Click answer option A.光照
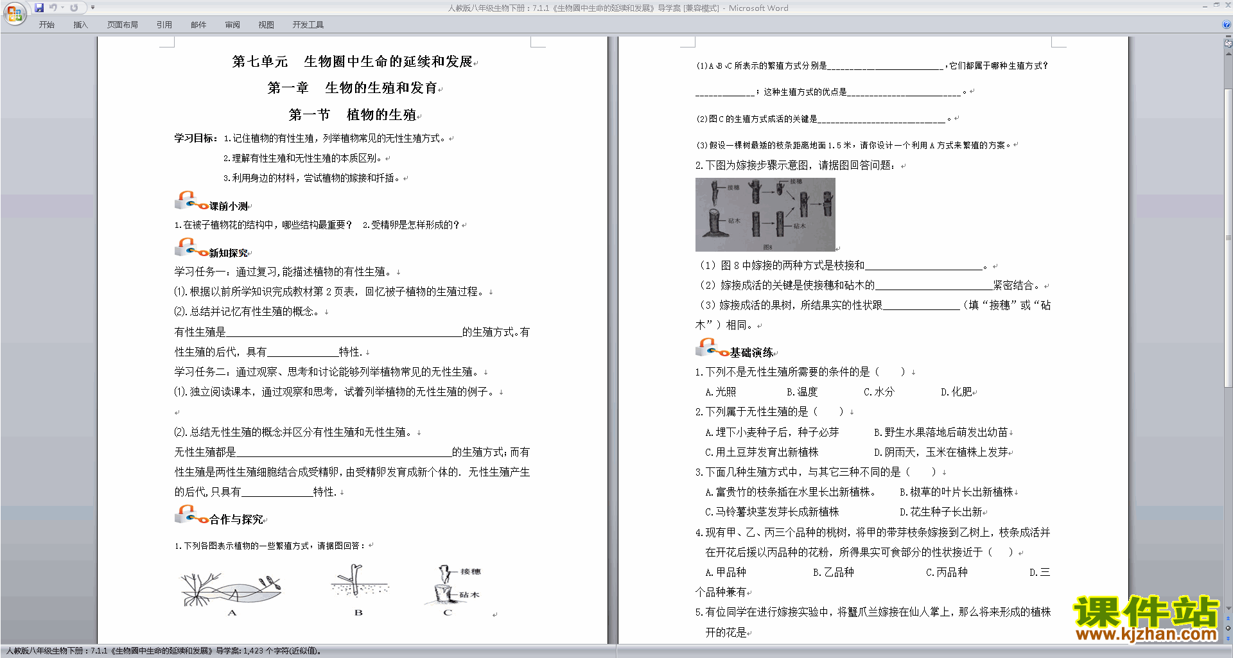This screenshot has height=658, width=1233. [x=721, y=392]
